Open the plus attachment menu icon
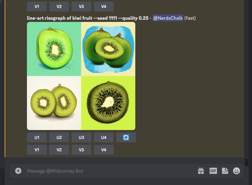 [18, 171]
